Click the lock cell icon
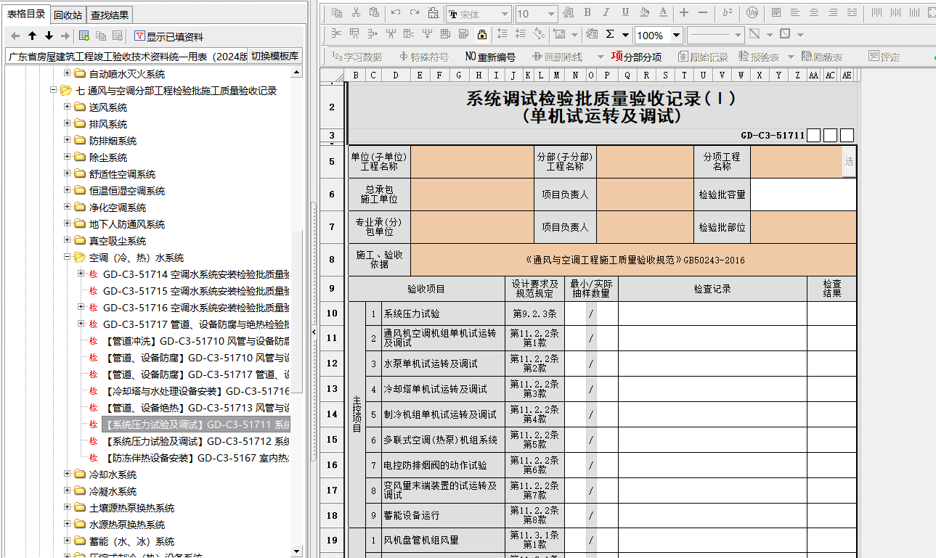 click(x=482, y=34)
